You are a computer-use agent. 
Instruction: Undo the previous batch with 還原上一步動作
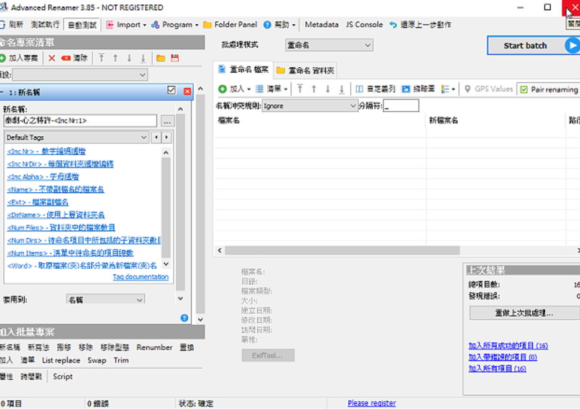pyautogui.click(x=420, y=25)
